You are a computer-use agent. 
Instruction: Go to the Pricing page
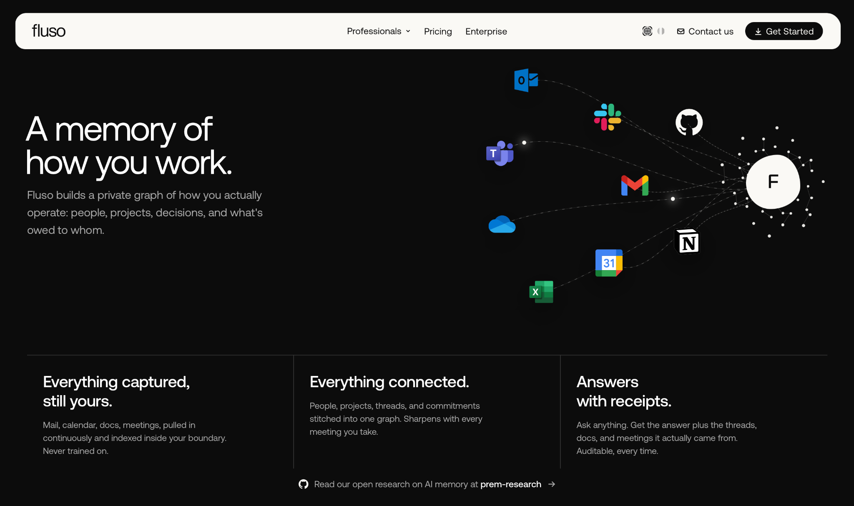click(x=438, y=31)
